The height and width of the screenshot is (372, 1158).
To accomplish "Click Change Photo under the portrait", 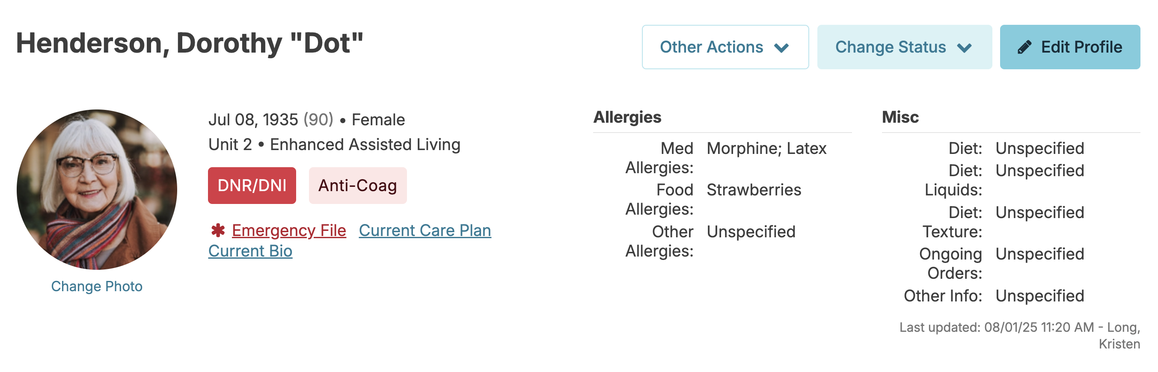I will pos(97,286).
